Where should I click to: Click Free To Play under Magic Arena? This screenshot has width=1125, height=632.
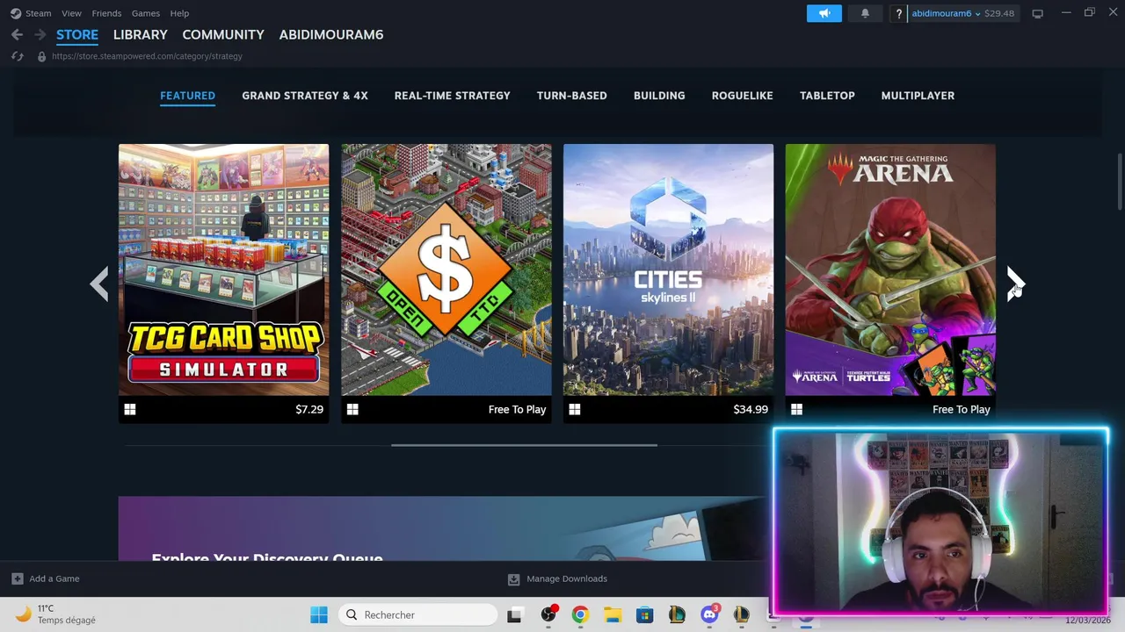point(961,409)
